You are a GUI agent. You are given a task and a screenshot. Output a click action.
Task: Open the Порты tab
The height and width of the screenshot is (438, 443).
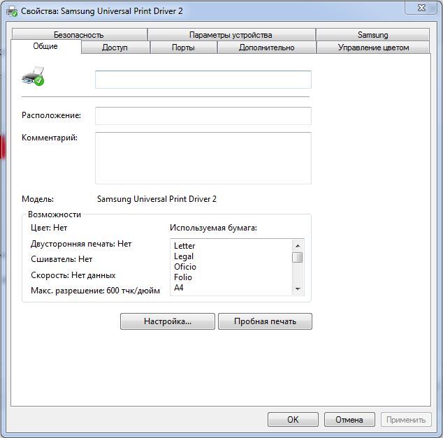pyautogui.click(x=183, y=48)
